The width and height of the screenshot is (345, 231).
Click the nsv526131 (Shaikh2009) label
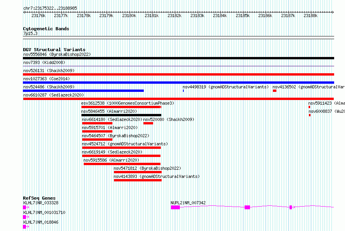49,71
